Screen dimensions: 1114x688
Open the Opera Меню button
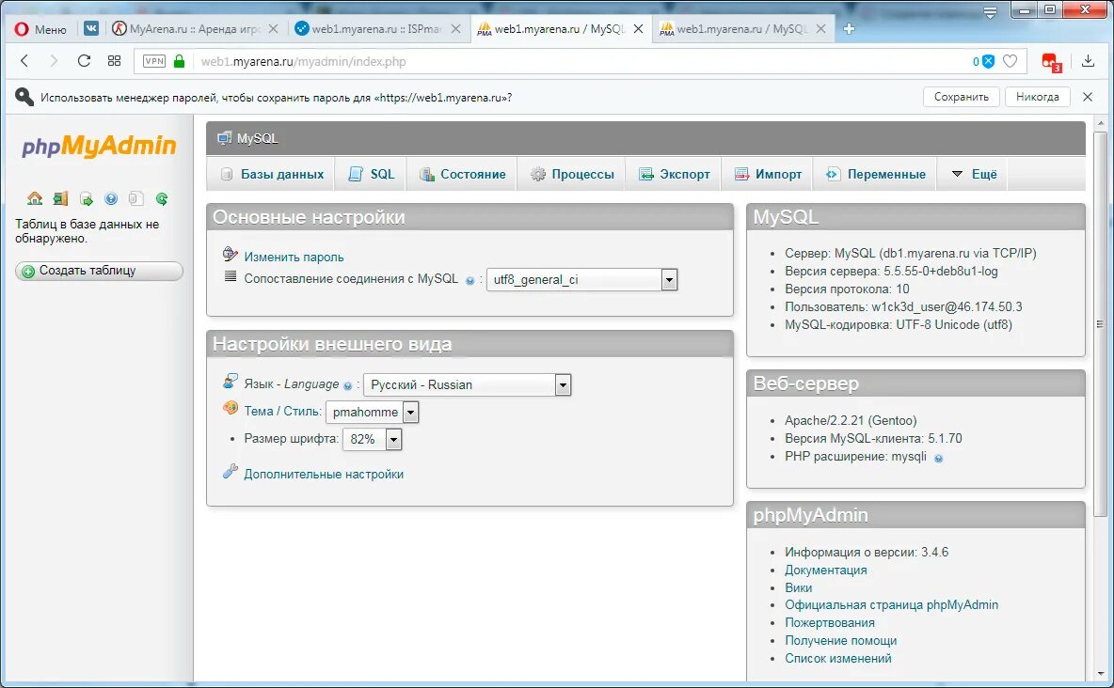40,29
